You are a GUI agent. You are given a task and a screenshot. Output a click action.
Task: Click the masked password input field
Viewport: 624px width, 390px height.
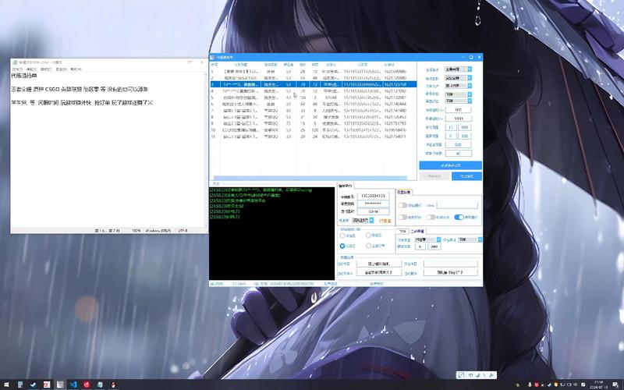373,204
